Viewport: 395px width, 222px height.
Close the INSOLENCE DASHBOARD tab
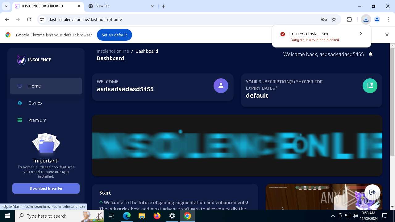[x=79, y=6]
